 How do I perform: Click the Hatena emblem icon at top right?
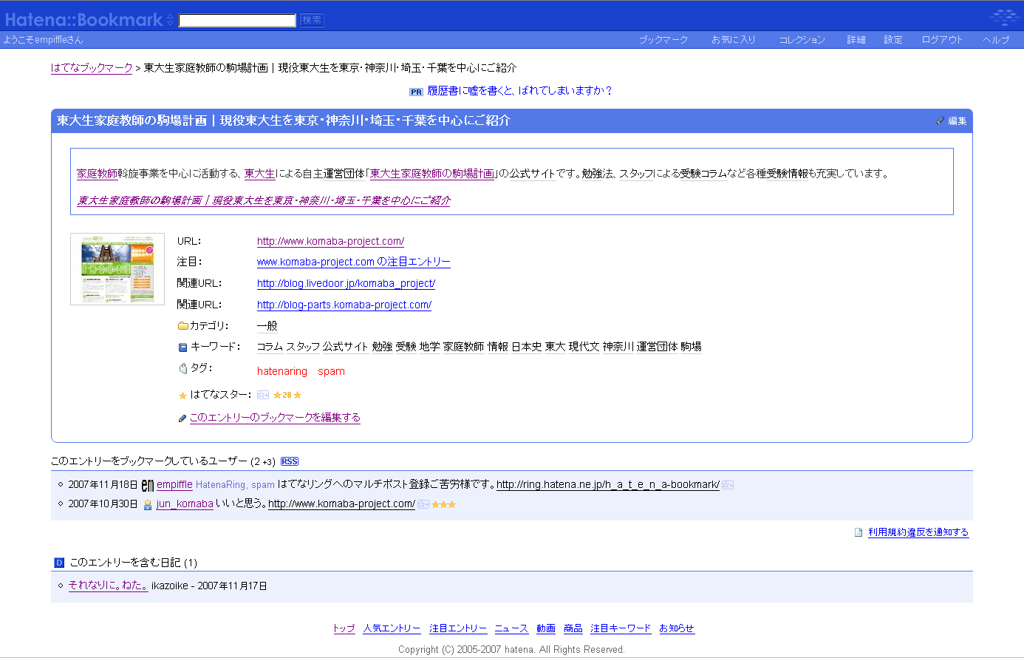(x=1004, y=17)
